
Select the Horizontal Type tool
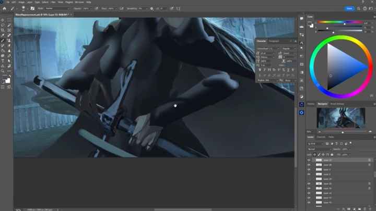3,61
